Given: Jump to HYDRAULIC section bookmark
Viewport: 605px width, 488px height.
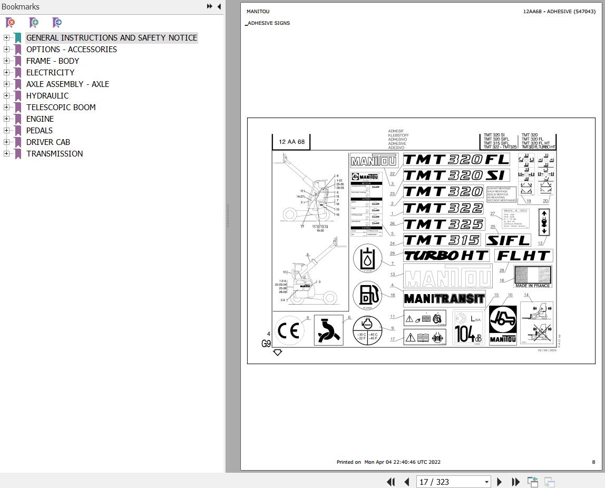Looking at the screenshot, I should 47,96.
